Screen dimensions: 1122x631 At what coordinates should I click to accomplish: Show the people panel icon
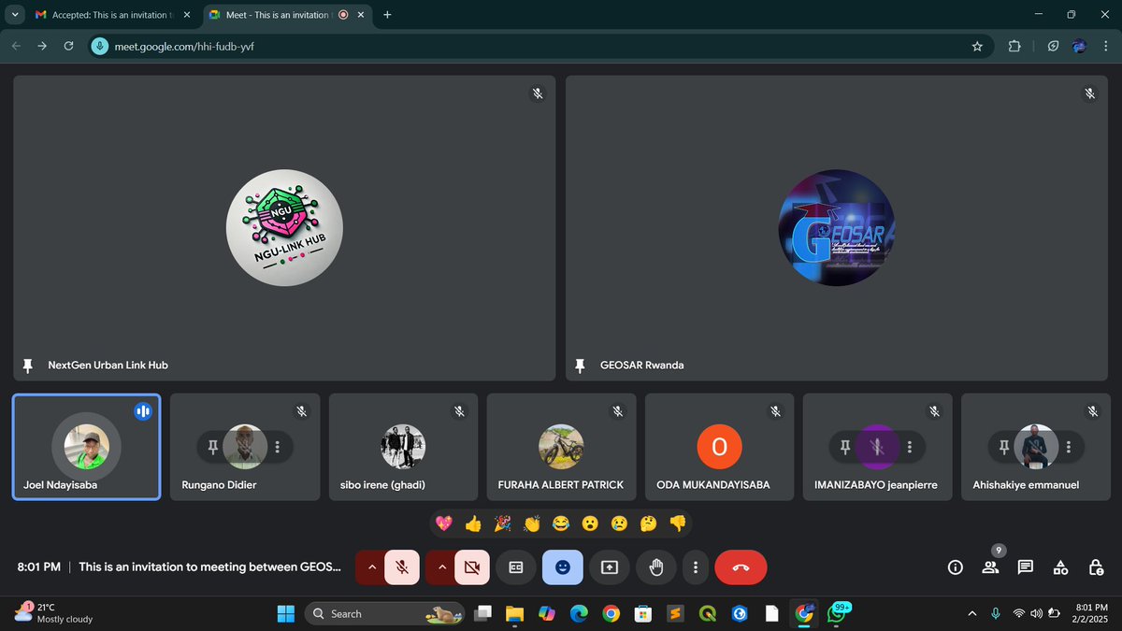coord(990,566)
